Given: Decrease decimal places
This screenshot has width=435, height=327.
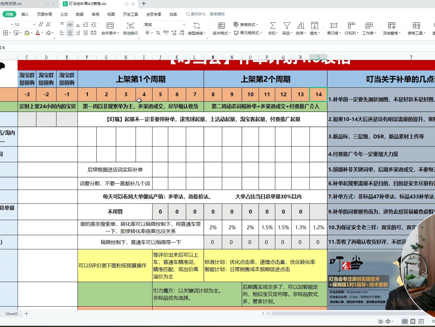Looking at the screenshot, I should (182, 33).
